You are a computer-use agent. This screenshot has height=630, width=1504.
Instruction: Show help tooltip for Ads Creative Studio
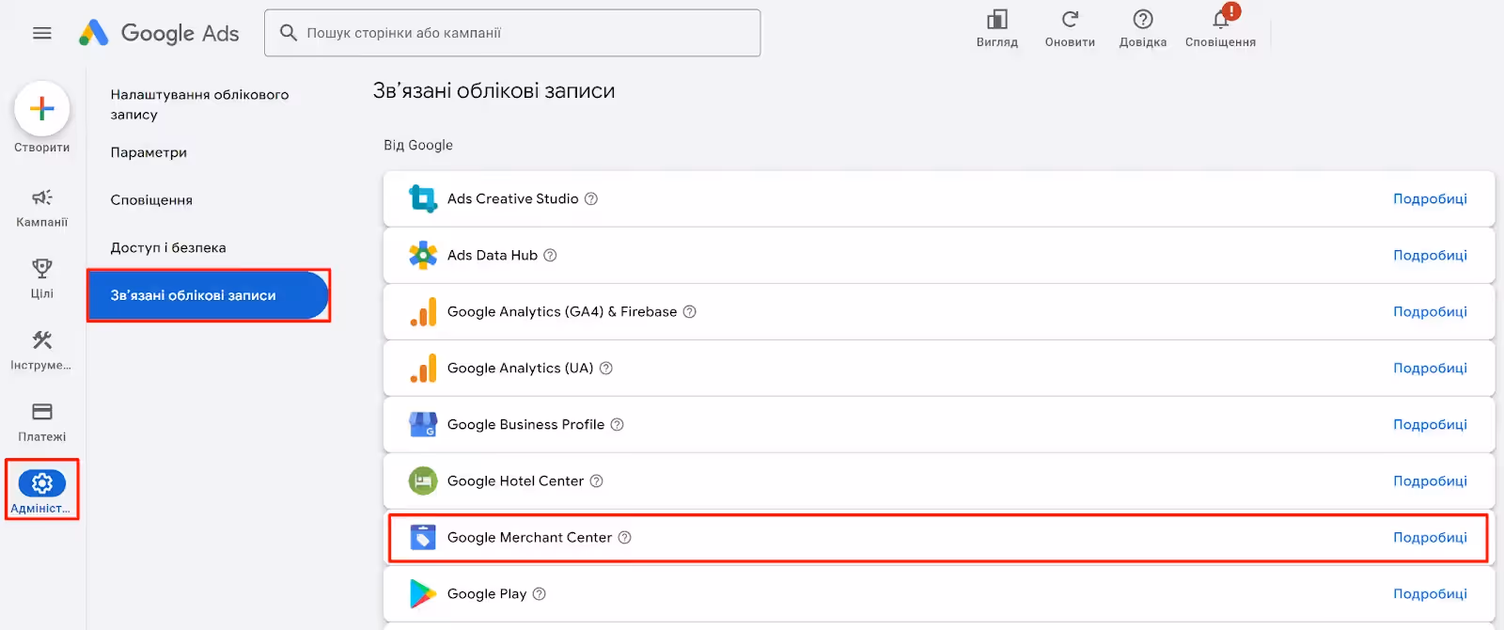[591, 198]
